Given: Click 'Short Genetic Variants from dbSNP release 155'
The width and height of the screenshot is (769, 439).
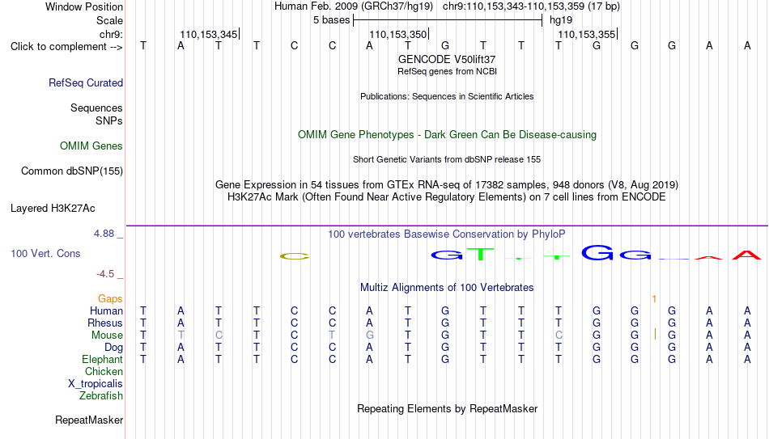Looking at the screenshot, I should click(447, 160).
